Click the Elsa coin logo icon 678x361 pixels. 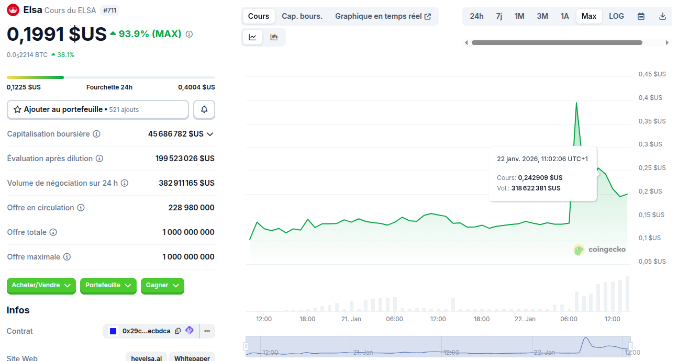click(x=13, y=10)
